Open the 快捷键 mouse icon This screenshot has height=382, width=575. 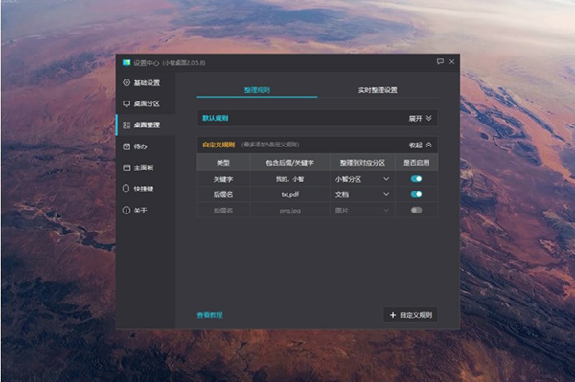[126, 189]
